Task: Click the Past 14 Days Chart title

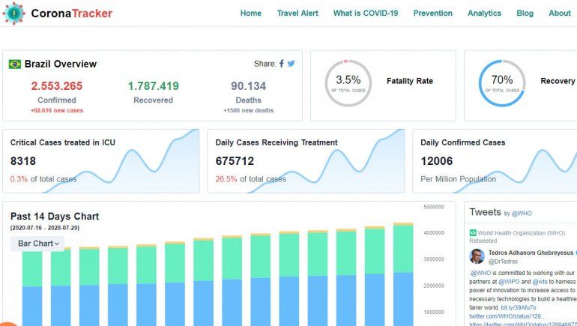Action: click(x=55, y=217)
